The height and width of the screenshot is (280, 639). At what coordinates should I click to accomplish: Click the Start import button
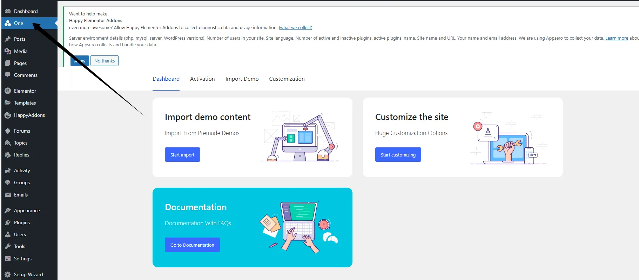pyautogui.click(x=182, y=155)
